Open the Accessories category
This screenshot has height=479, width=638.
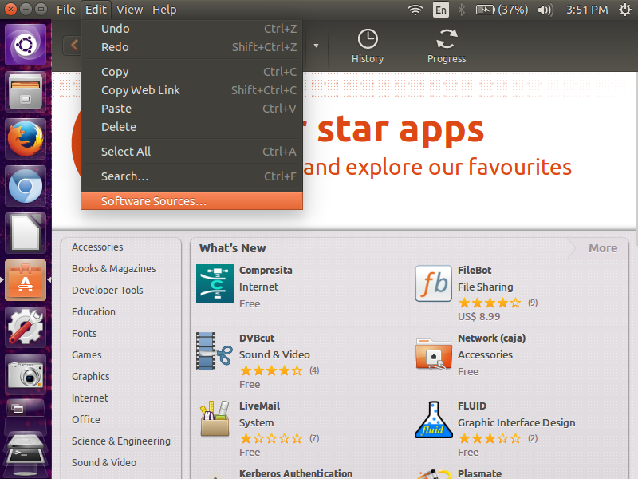[97, 247]
